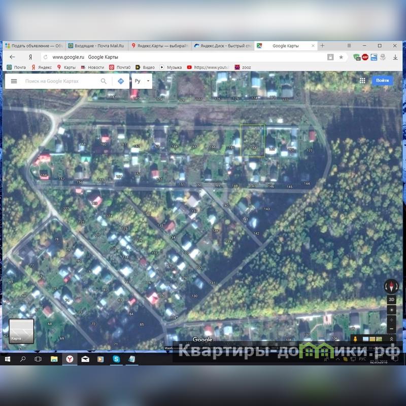Screen dimensions: 406x406
Task: Switch to map view via Карта thumbnail
Action: coord(21,331)
